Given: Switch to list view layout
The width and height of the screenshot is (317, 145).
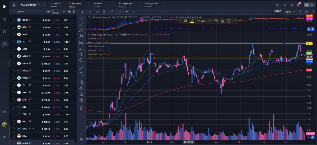Looking at the screenshot, I should pos(306,5).
